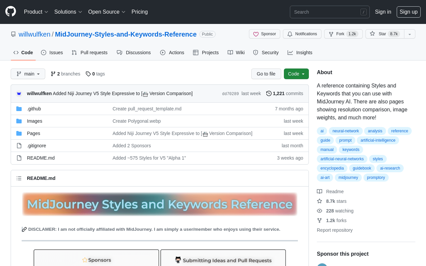
Task: Open the Actions tab
Action: 172,53
